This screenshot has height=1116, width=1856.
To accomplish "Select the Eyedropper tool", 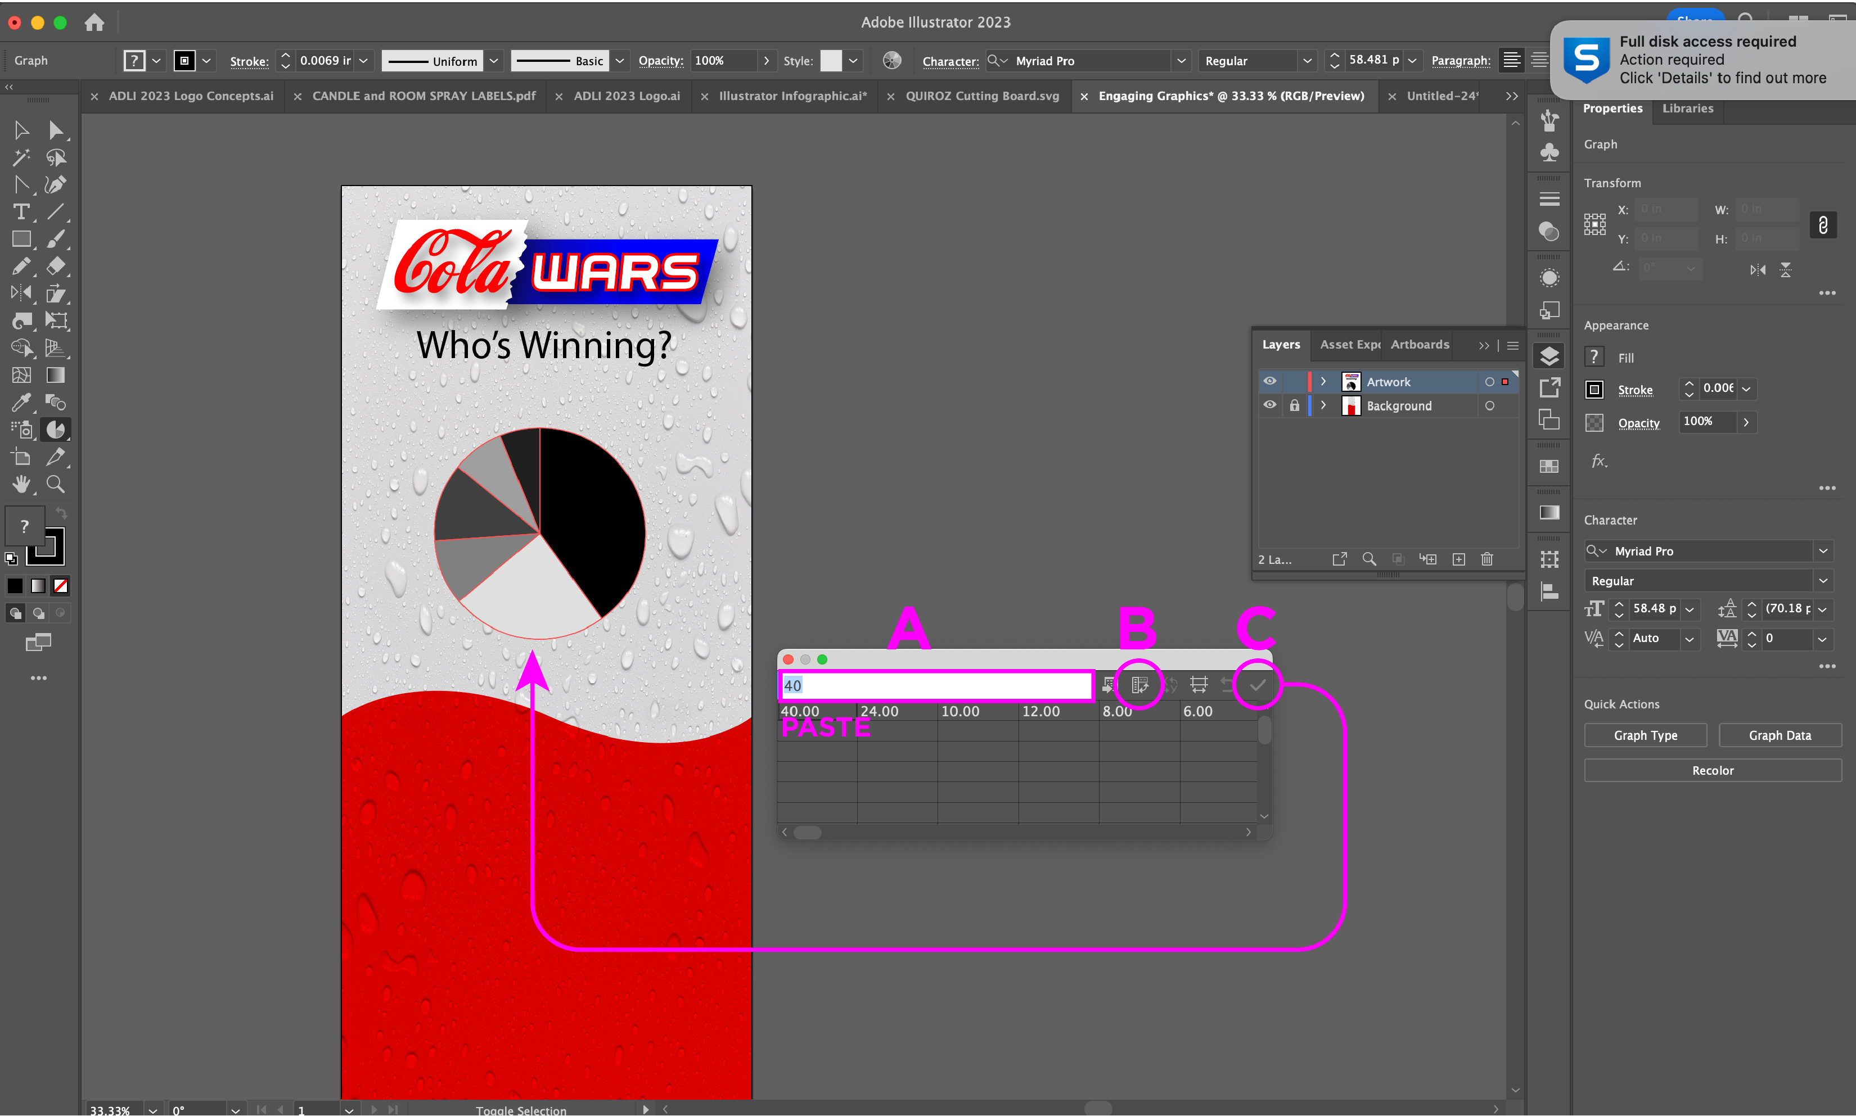I will pyautogui.click(x=21, y=403).
